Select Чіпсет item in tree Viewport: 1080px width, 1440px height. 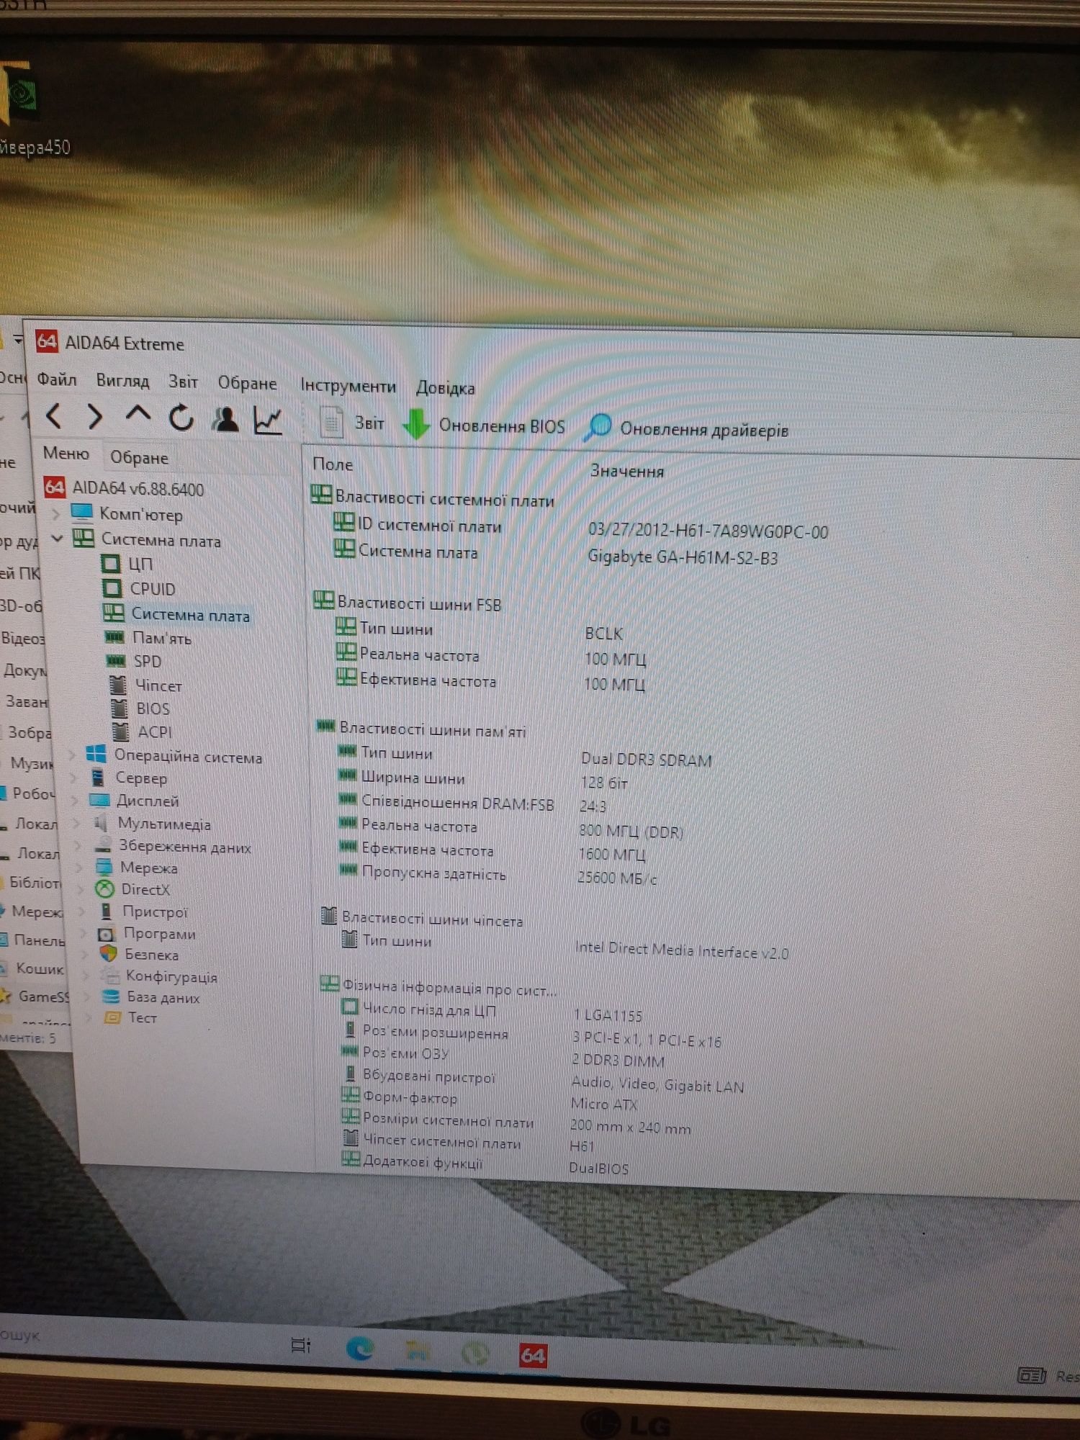pyautogui.click(x=146, y=685)
